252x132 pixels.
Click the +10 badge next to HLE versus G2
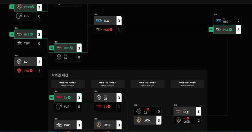point(52,48)
